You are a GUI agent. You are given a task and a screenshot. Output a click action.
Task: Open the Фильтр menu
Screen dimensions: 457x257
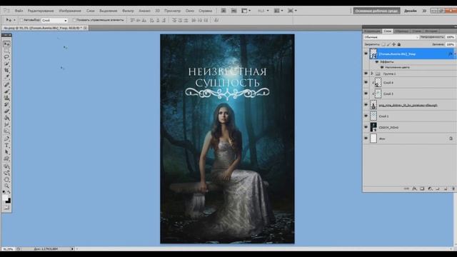(x=128, y=11)
